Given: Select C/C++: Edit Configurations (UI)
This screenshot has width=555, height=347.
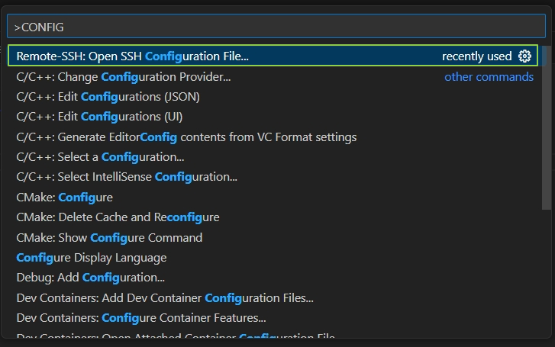Looking at the screenshot, I should click(273, 117).
